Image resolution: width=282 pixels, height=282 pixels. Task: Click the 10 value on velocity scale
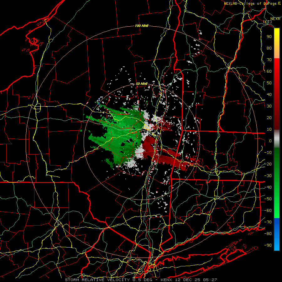[x=269, y=129]
